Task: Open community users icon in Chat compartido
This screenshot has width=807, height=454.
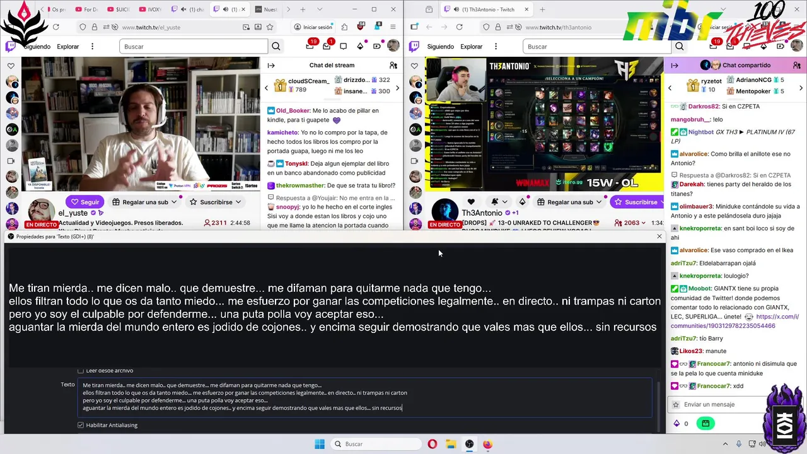Action: (x=797, y=65)
